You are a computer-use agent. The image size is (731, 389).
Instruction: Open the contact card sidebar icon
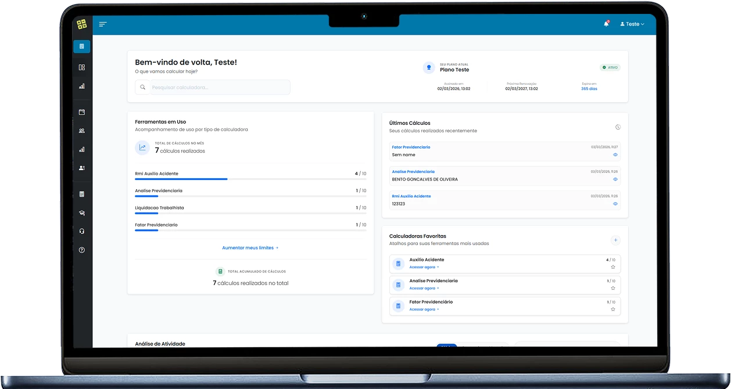82,168
